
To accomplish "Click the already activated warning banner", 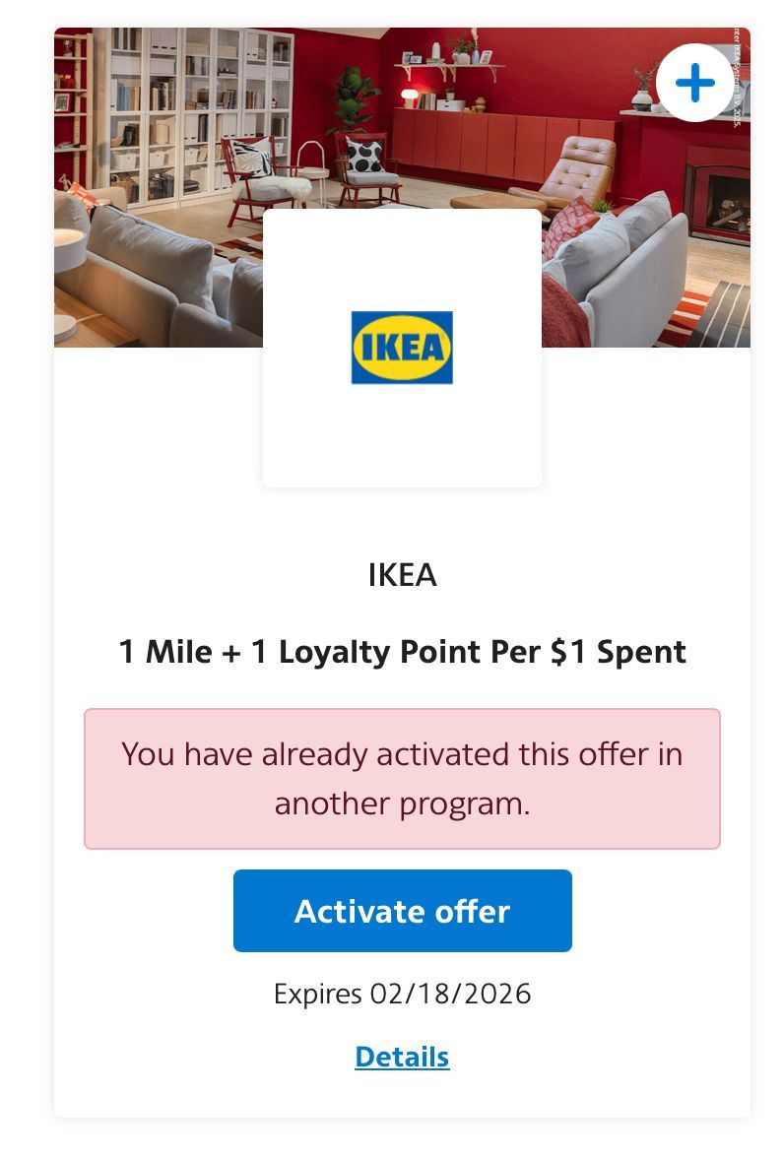I will 403,778.
